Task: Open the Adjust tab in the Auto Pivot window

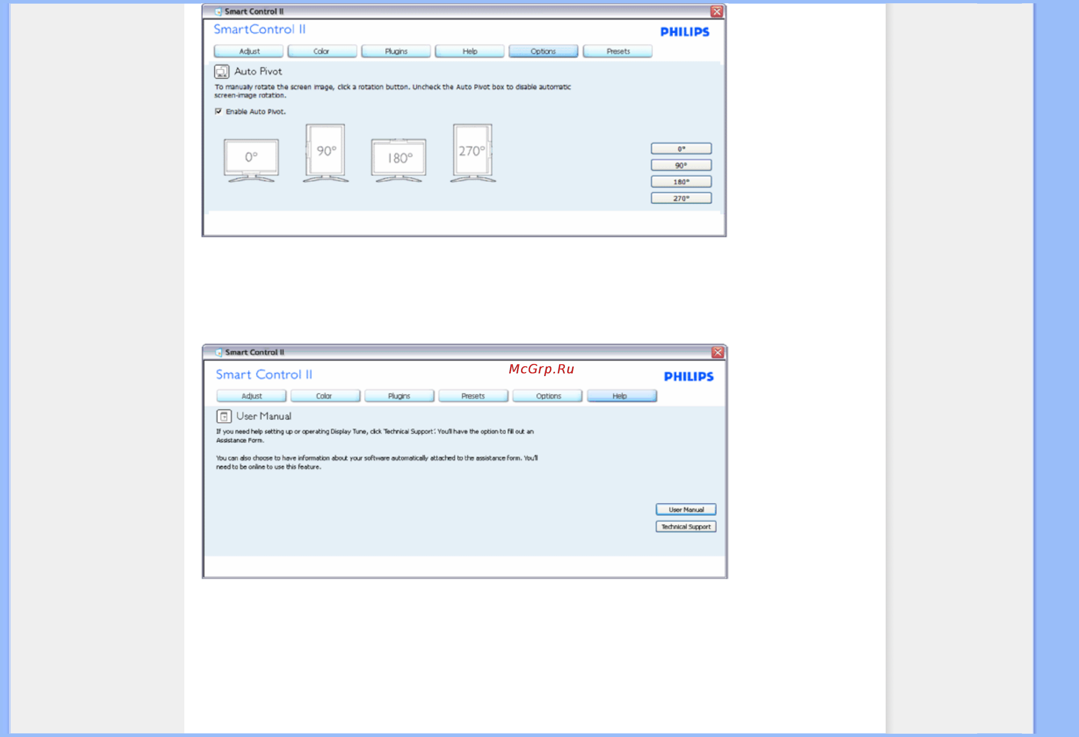Action: 249,51
